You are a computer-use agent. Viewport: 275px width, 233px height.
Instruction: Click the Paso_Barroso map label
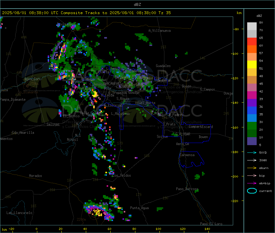[187, 189]
